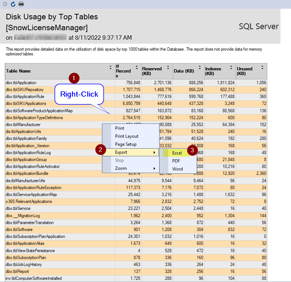Click dbo.tblJobLogHistory table name
This screenshot has width=291, height=282.
click(24, 265)
